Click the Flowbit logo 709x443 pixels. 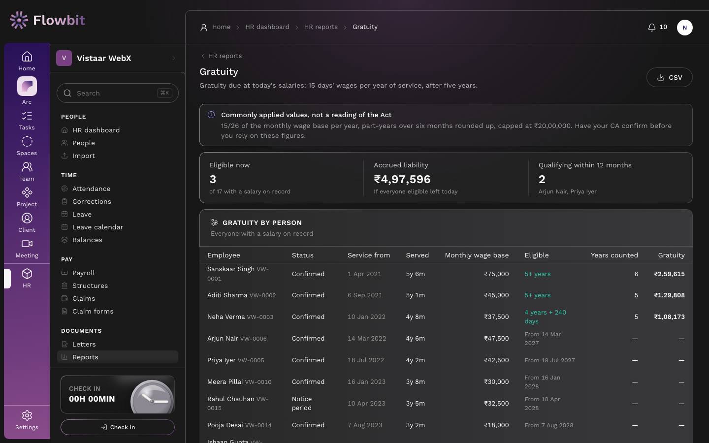click(47, 20)
